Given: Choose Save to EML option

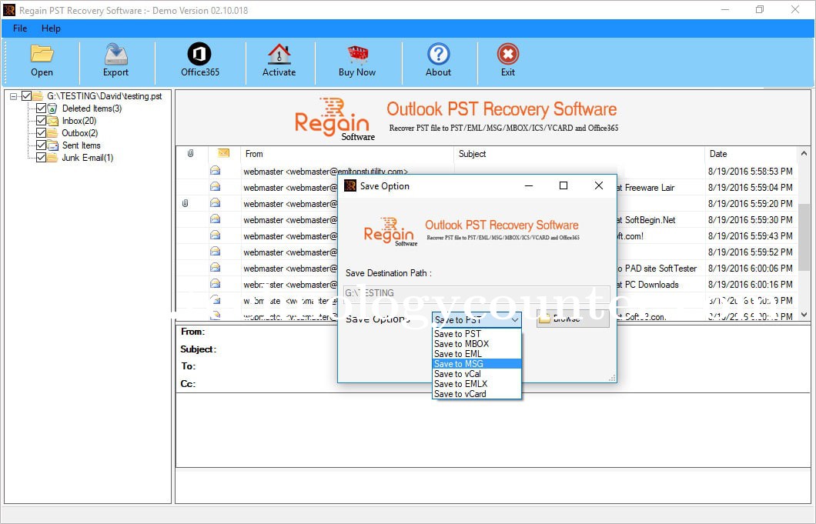Looking at the screenshot, I should tap(477, 354).
